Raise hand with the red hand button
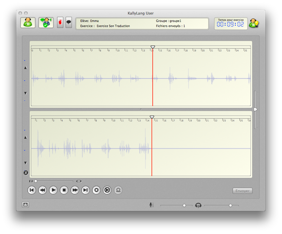The image size is (282, 234). tap(60, 22)
